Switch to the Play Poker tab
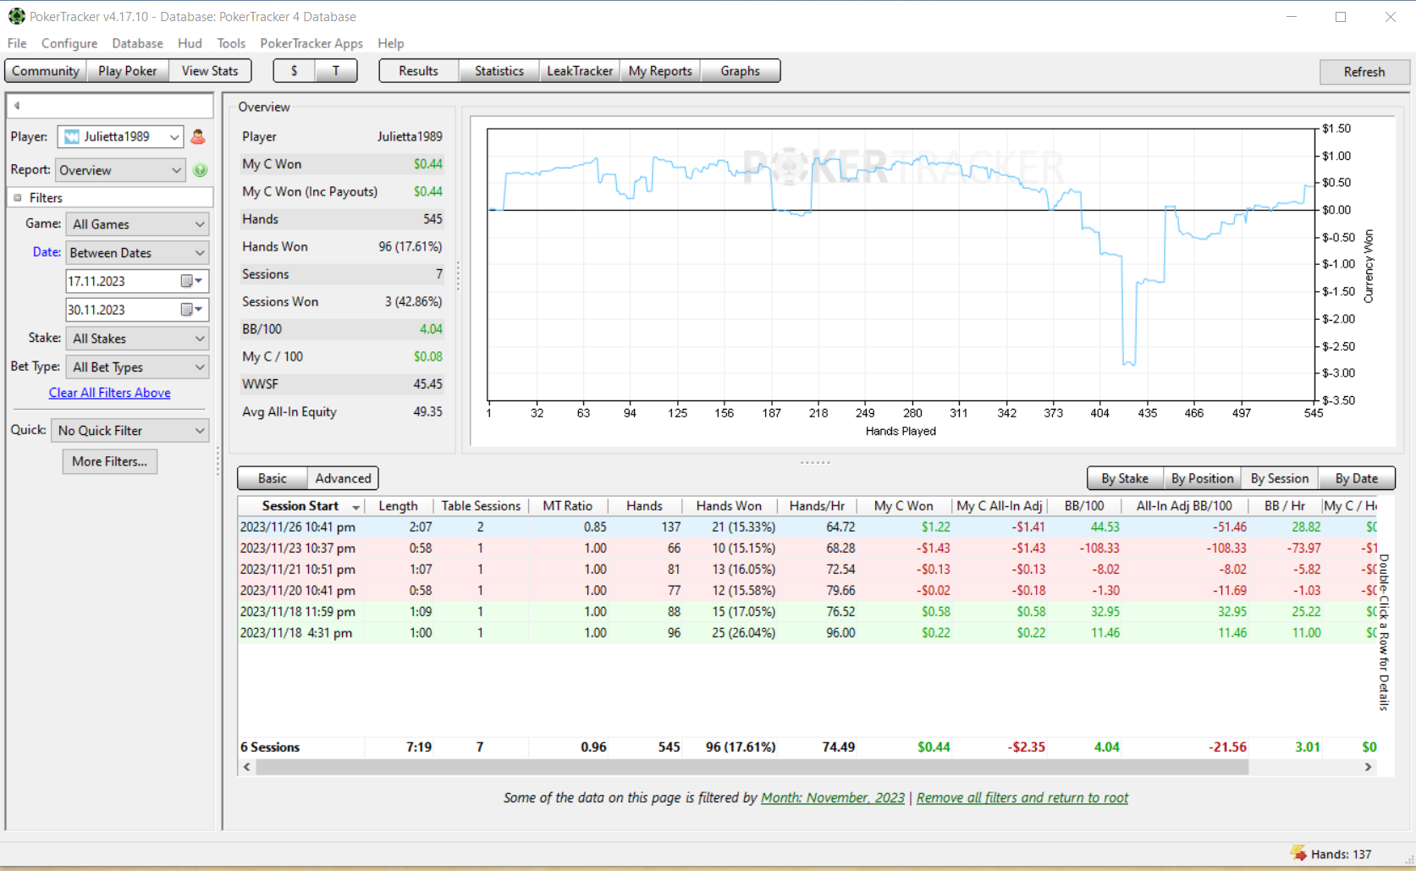Image resolution: width=1416 pixels, height=871 pixels. (127, 71)
